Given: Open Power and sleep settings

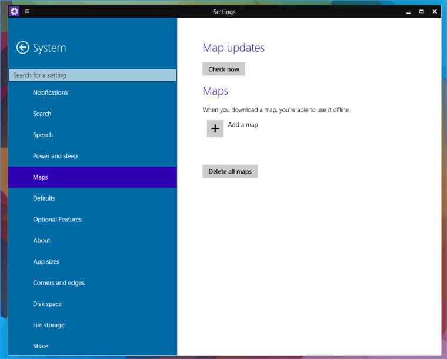Looking at the screenshot, I should (x=55, y=156).
